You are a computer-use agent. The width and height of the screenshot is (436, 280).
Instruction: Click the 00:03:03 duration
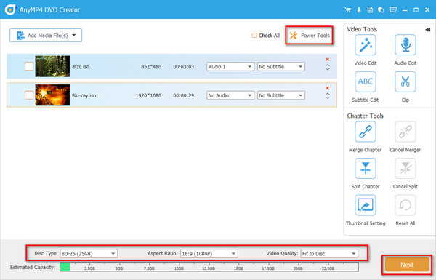coord(184,67)
